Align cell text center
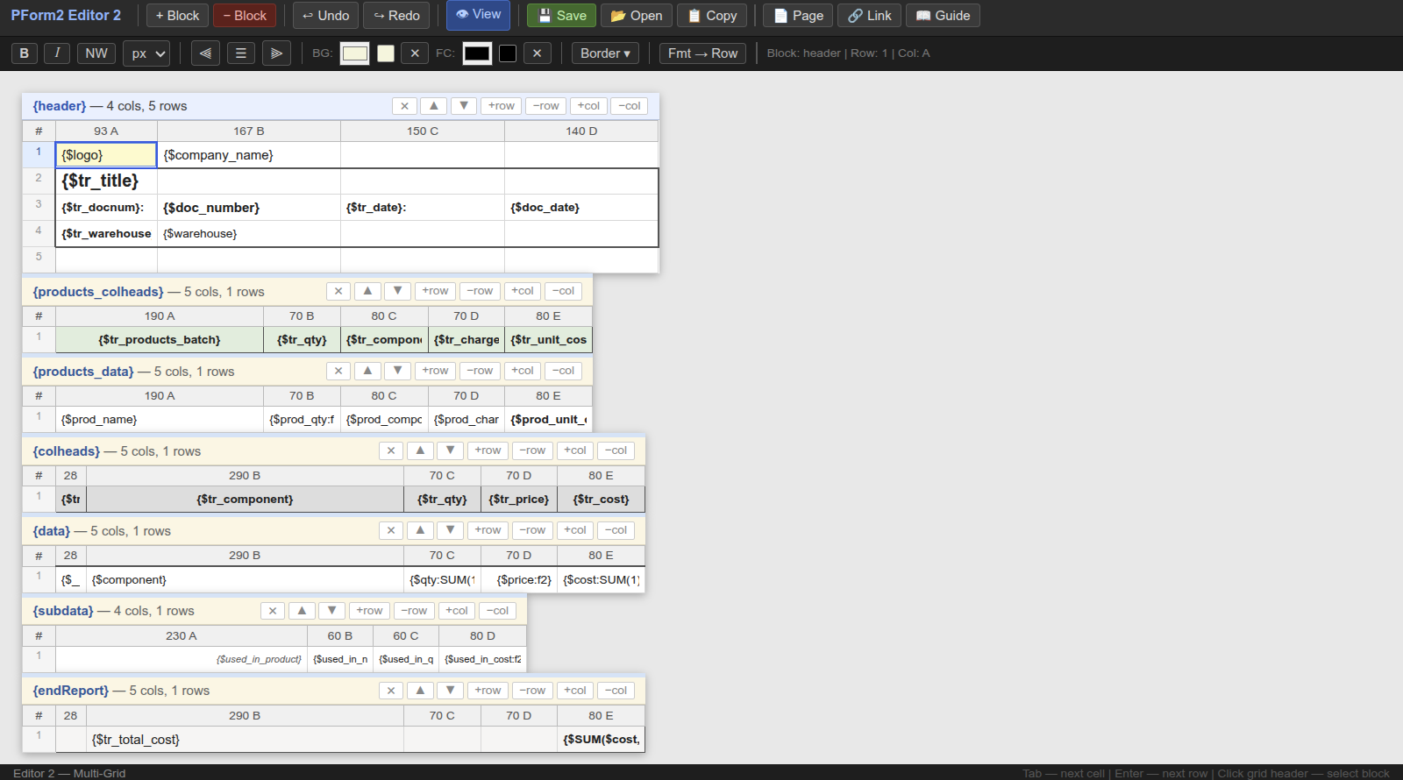The height and width of the screenshot is (780, 1403). point(241,53)
